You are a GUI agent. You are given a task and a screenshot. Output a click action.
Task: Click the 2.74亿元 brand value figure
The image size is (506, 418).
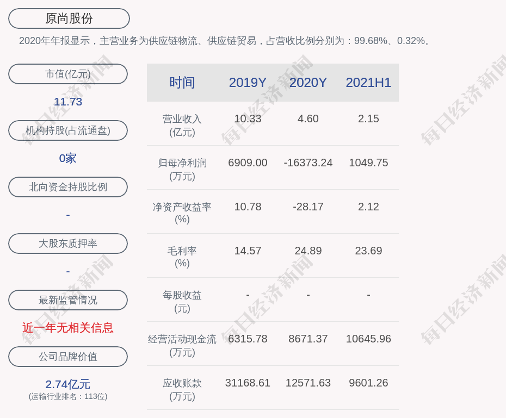click(x=68, y=384)
